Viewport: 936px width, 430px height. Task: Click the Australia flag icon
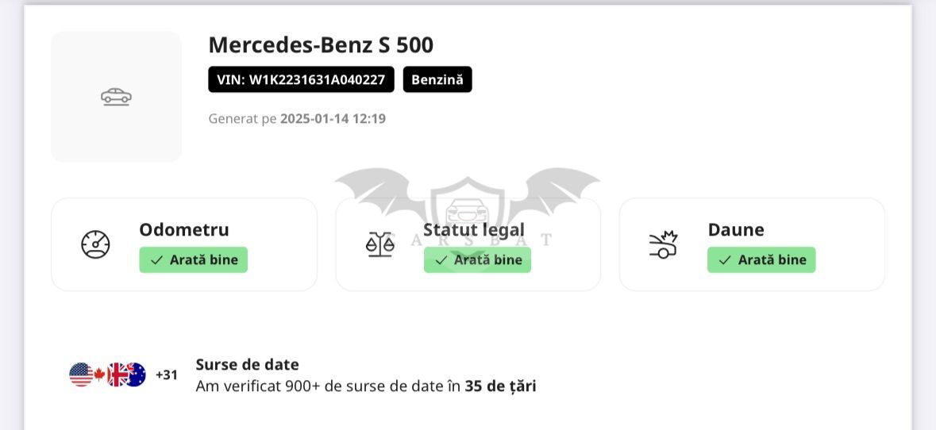(136, 374)
